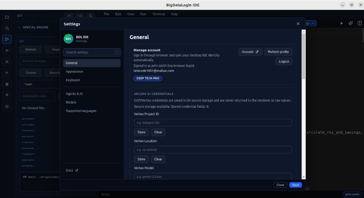Click Store under Vertex Location
The image size is (364, 198).
pyautogui.click(x=141, y=159)
